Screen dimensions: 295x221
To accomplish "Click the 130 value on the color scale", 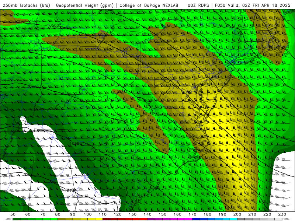I will click(x=133, y=214).
